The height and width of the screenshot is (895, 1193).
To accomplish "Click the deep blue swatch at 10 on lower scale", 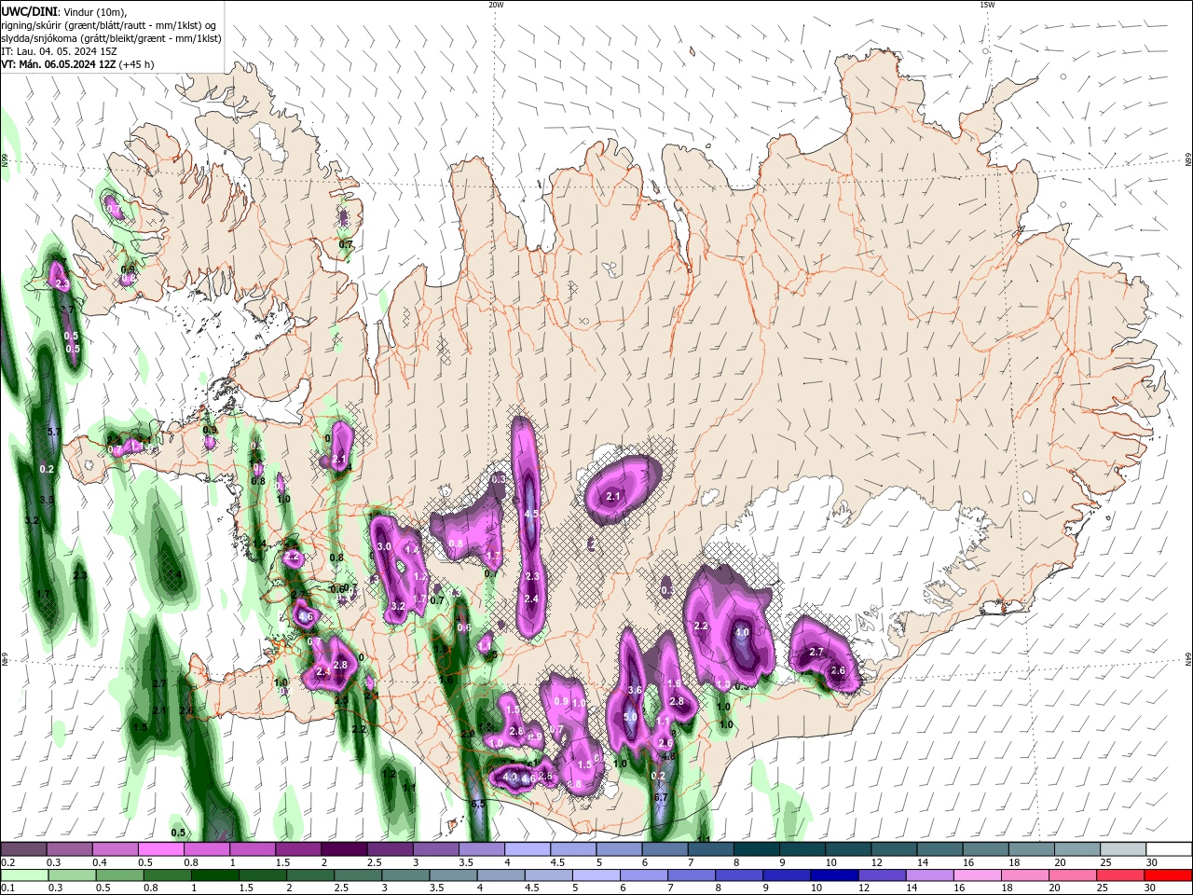I will pos(835,875).
